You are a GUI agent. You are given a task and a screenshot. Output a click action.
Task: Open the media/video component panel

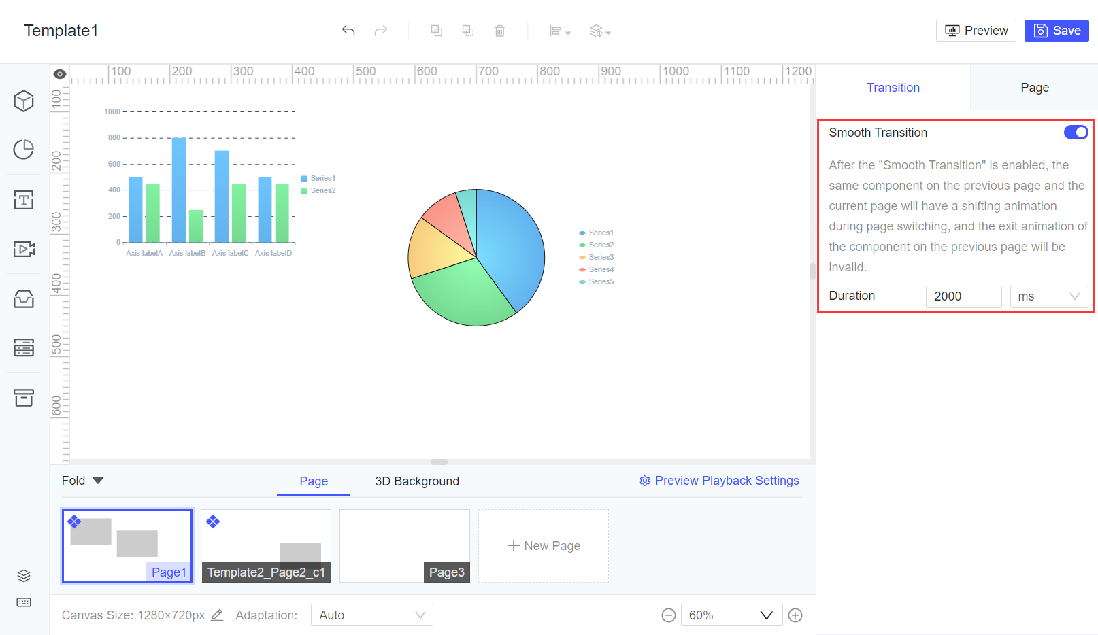tap(24, 249)
